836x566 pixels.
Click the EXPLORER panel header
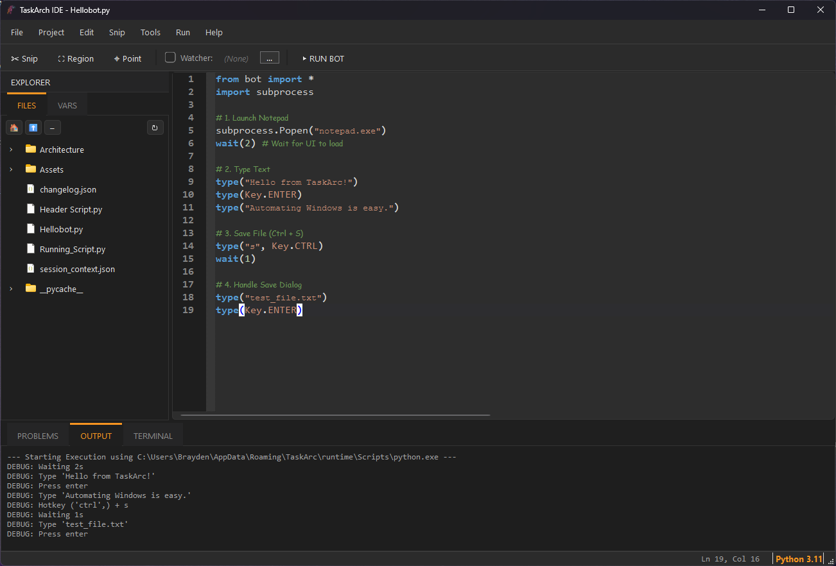[x=30, y=82]
